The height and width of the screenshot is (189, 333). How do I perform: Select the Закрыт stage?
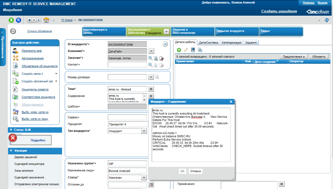tap(281, 31)
